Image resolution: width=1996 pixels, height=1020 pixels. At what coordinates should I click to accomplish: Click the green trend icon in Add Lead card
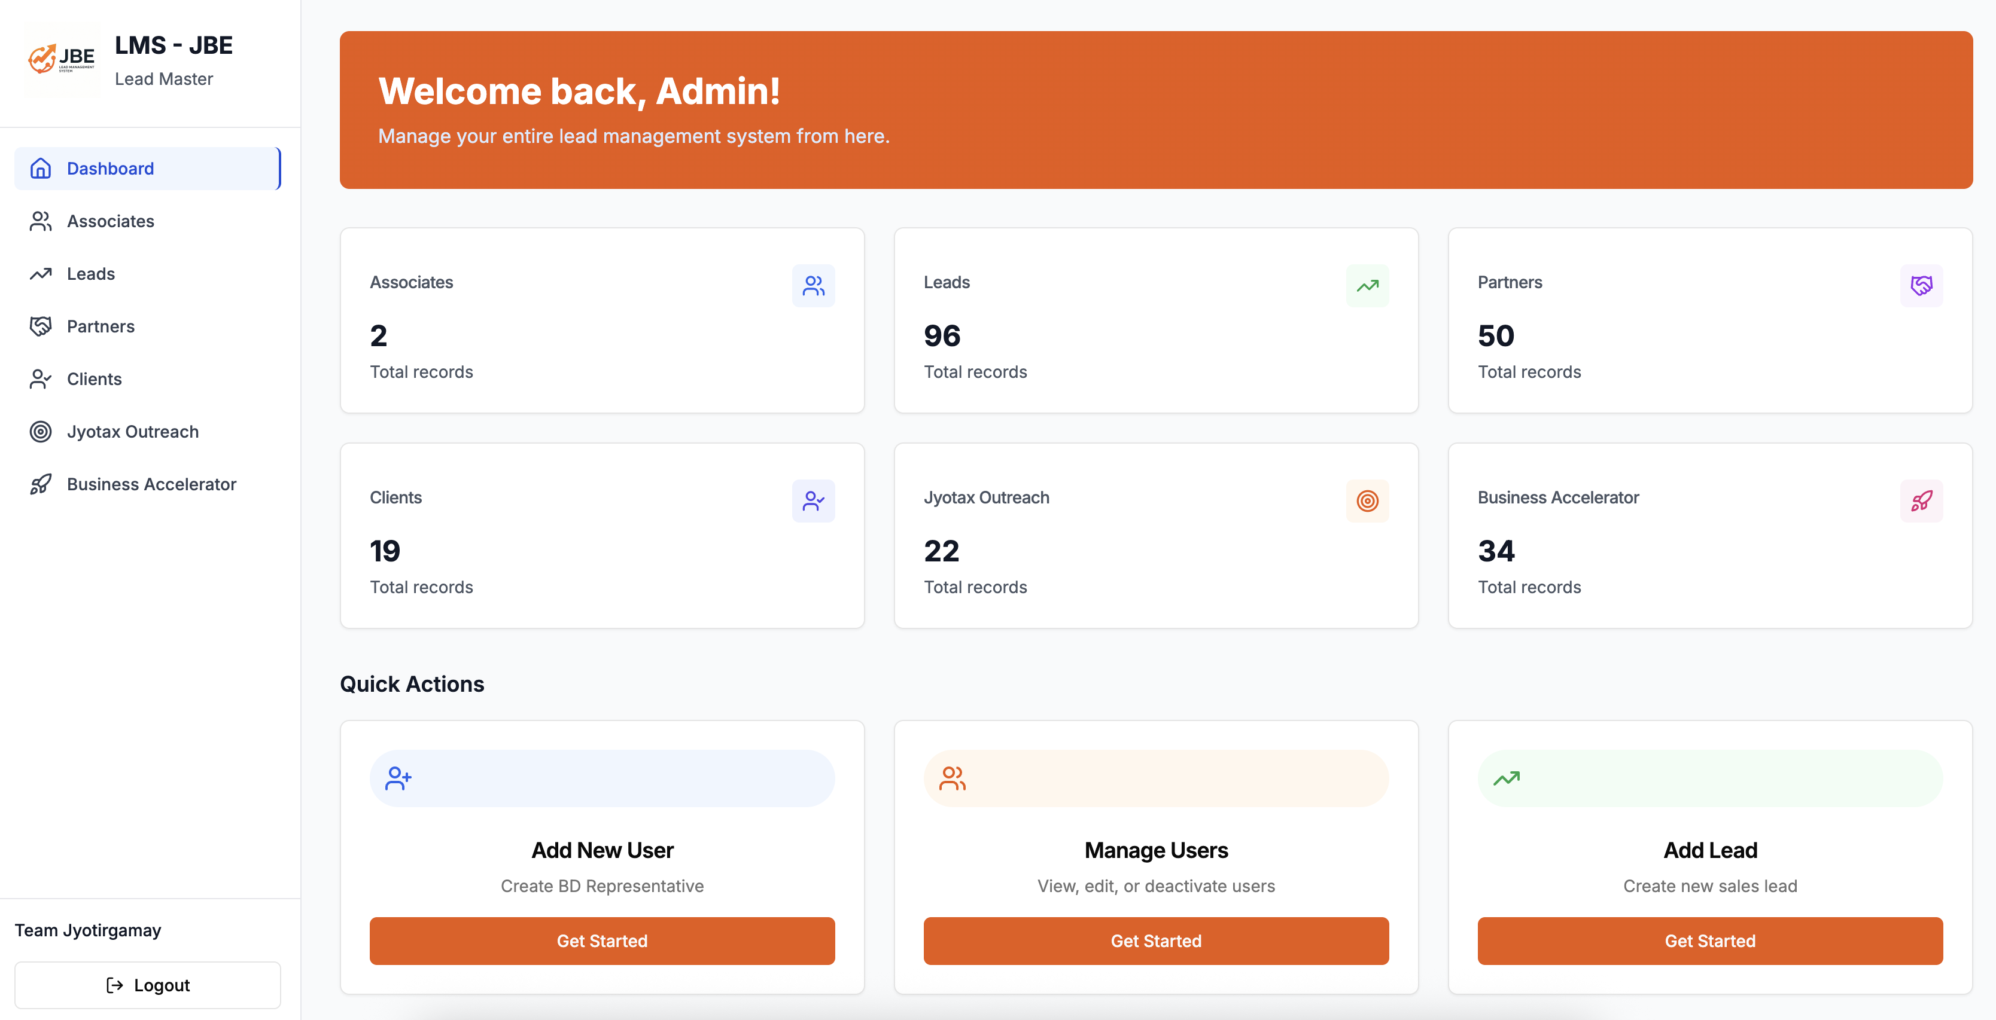pos(1507,778)
